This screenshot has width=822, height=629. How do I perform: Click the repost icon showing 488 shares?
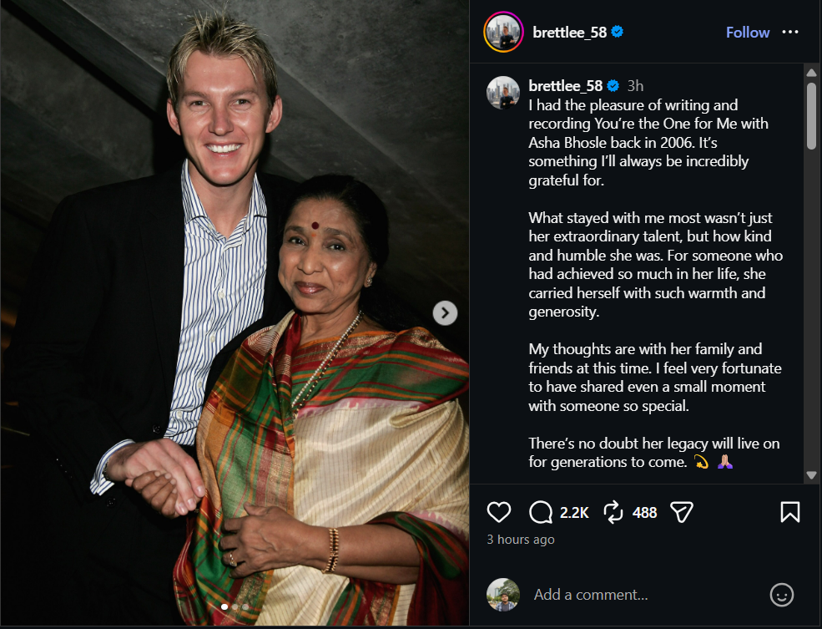click(614, 511)
